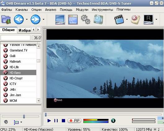The height and width of the screenshot is (131, 164).
Task: Click the HD-Кино (Viaccess) status entry
Action: 38,129
